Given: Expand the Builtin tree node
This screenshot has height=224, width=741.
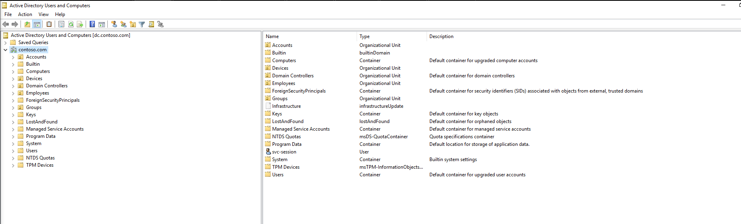Looking at the screenshot, I should 13,64.
